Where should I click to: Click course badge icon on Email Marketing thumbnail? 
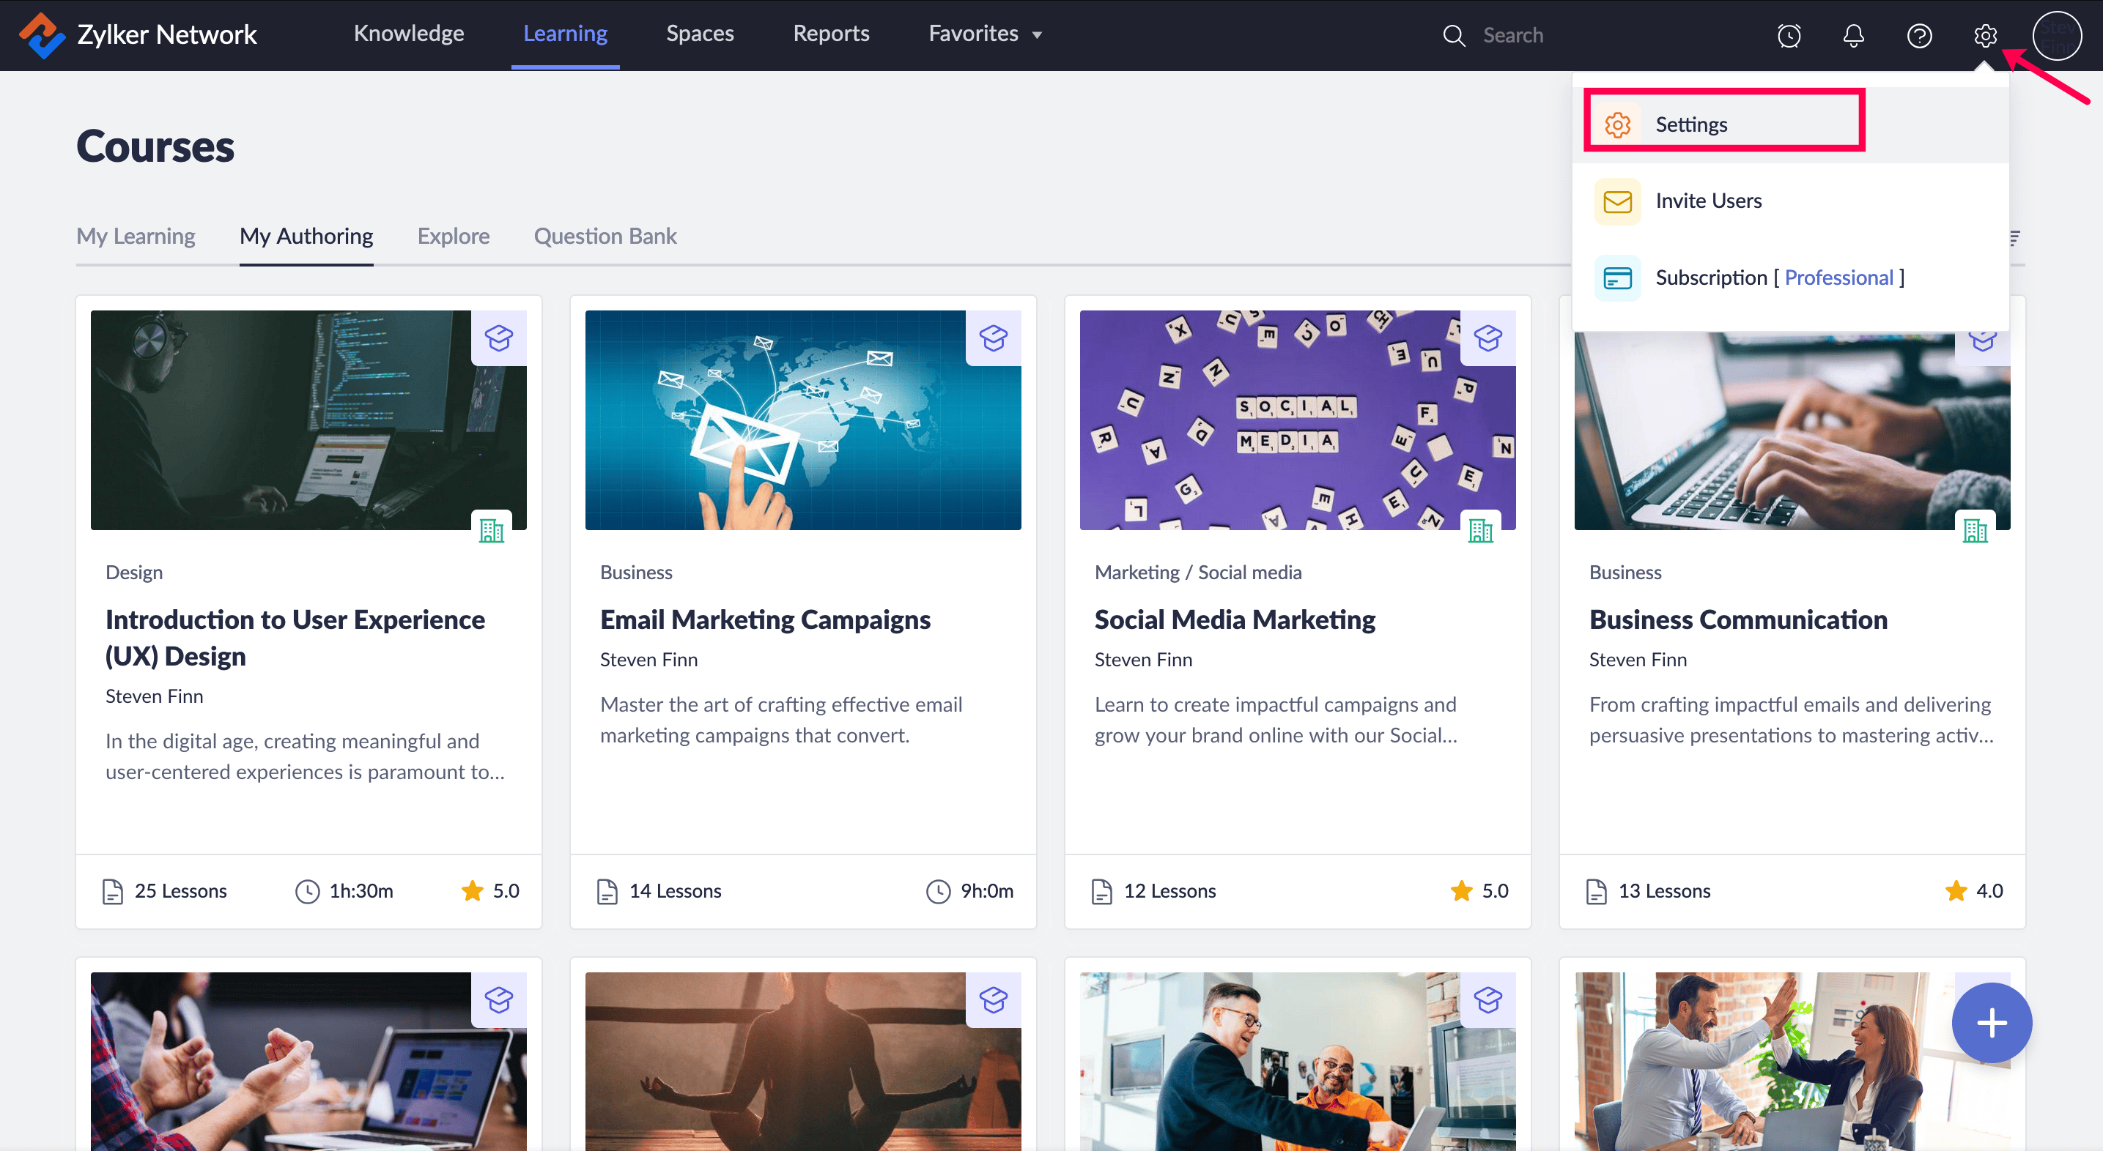[993, 338]
